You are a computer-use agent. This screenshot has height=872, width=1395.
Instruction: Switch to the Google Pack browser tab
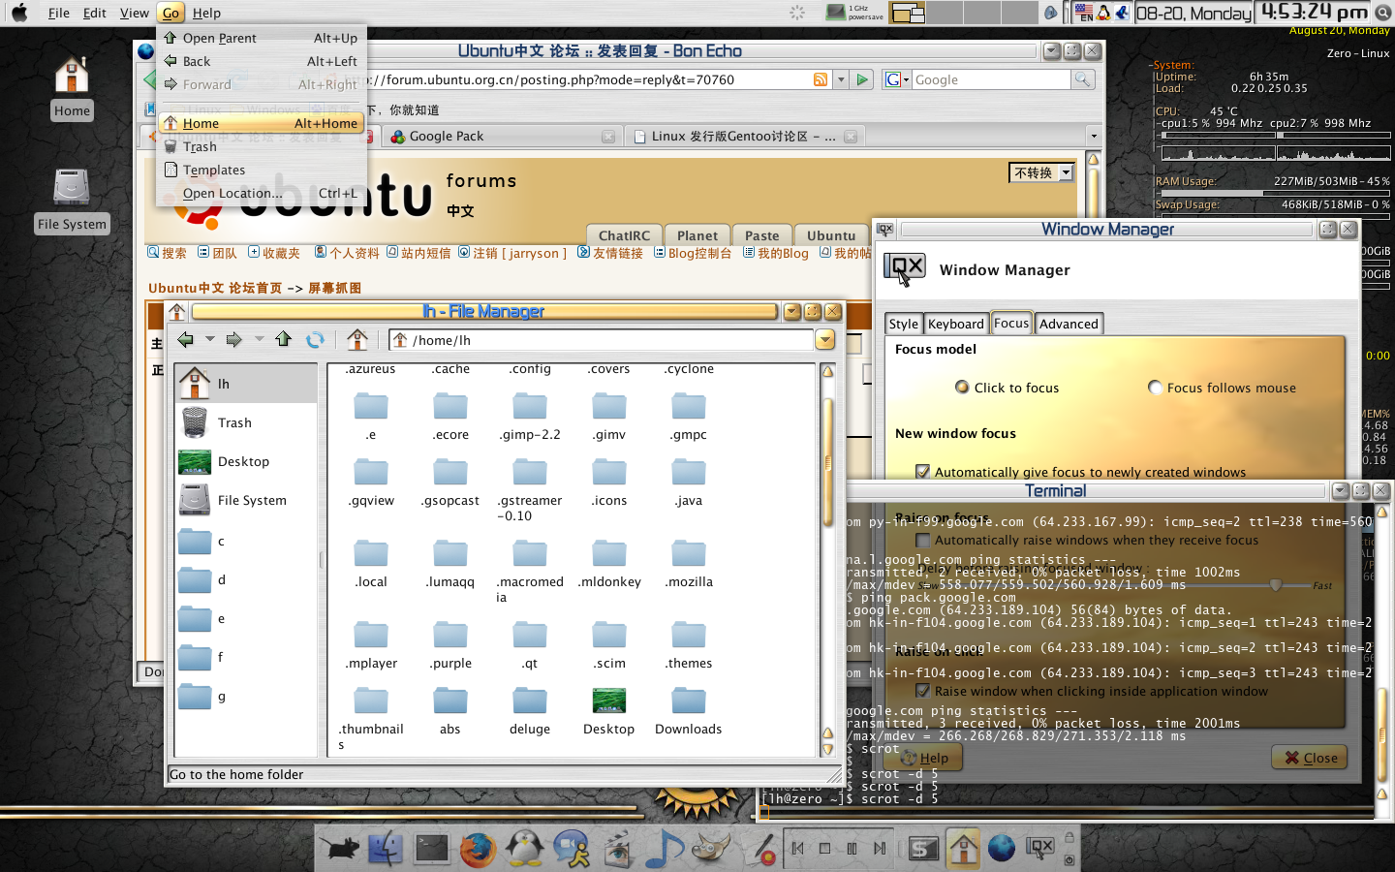tap(503, 137)
